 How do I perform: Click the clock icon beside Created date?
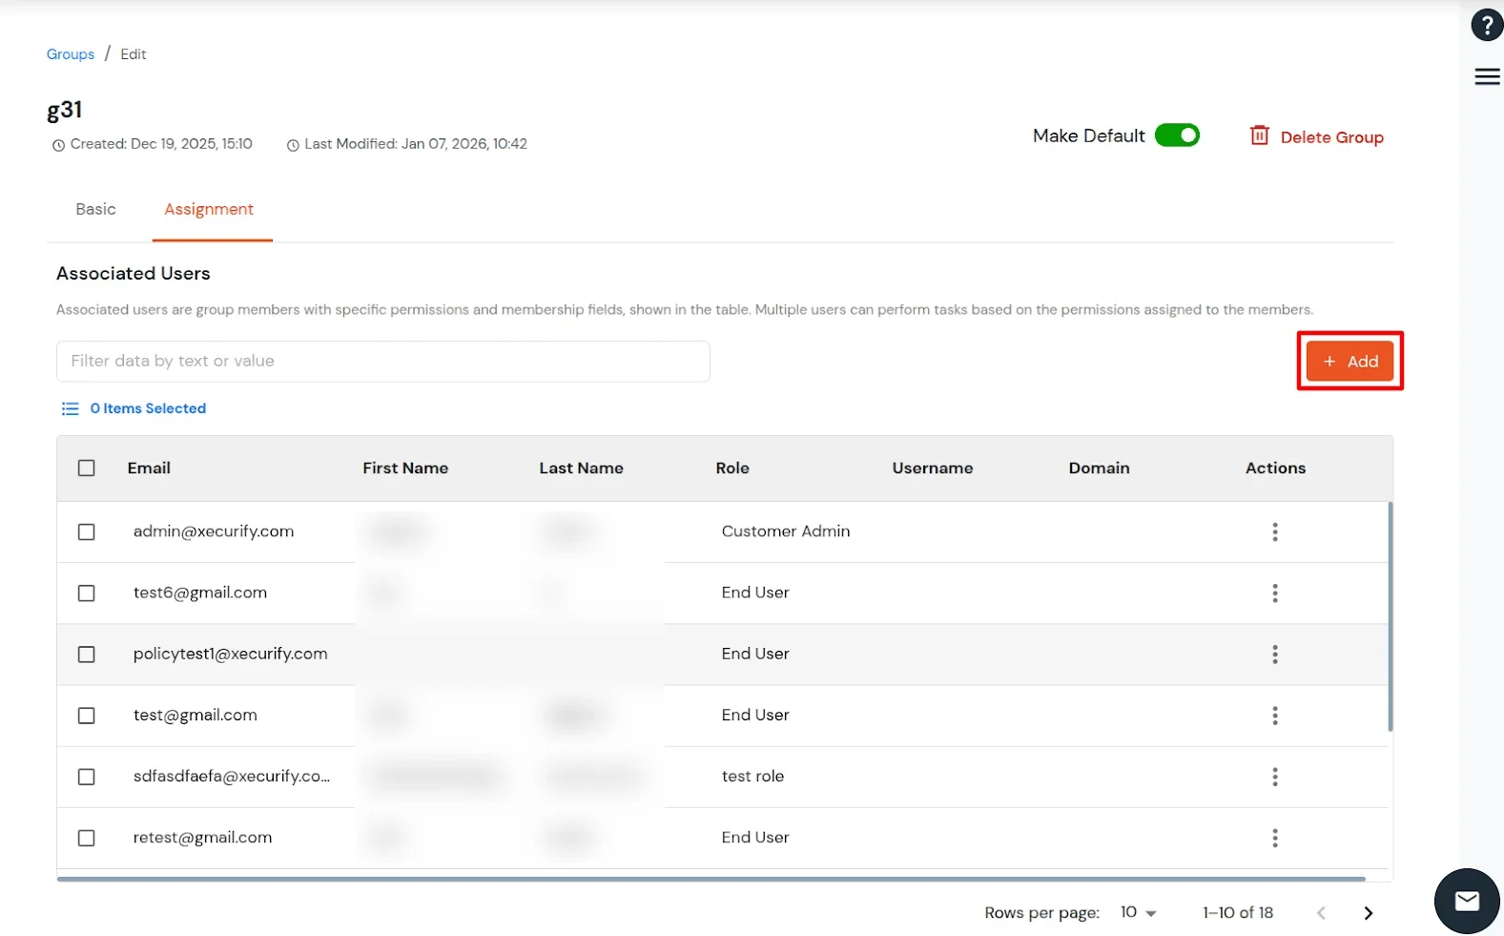(x=58, y=145)
